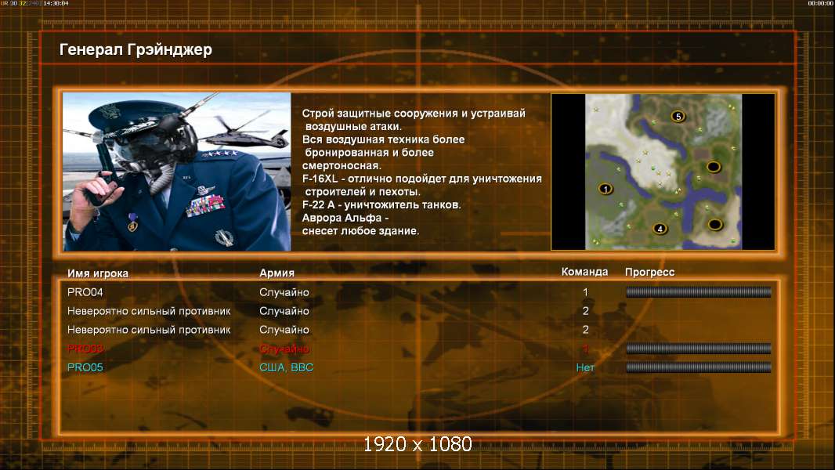The width and height of the screenshot is (835, 470).
Task: Select the red player name PRO03
Action: (85, 349)
